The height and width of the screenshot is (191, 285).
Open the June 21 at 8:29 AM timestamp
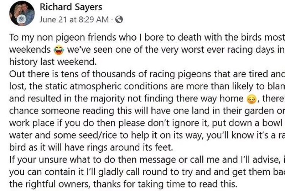pyautogui.click(x=74, y=20)
